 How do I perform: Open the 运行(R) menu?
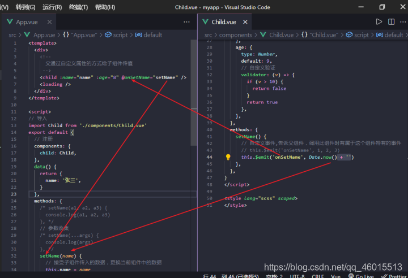pyautogui.click(x=52, y=7)
